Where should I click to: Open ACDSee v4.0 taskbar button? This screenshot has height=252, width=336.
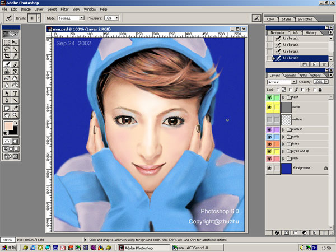click(197, 248)
